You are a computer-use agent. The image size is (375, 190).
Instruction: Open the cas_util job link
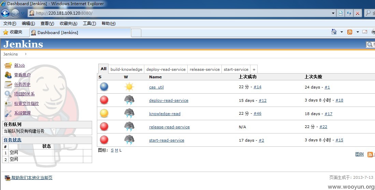coord(156,87)
